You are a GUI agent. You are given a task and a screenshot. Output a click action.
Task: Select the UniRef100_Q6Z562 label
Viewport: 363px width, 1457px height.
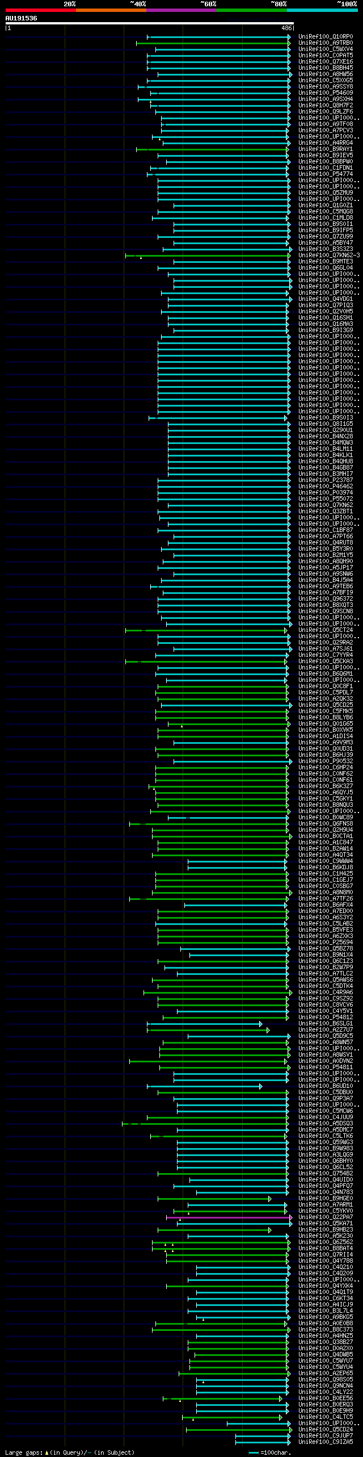(326, 1242)
